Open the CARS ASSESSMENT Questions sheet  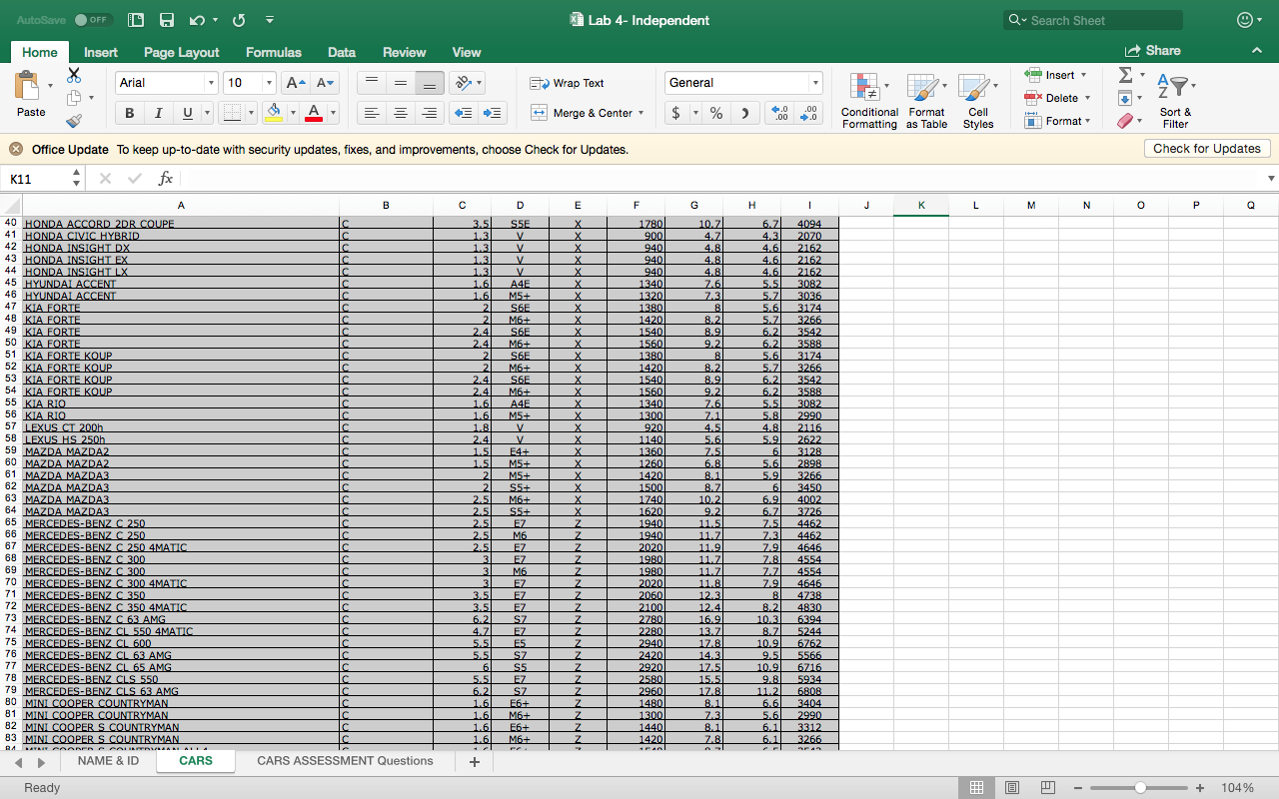pyautogui.click(x=345, y=760)
